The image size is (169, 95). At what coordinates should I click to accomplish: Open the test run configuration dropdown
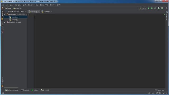pos(143,8)
